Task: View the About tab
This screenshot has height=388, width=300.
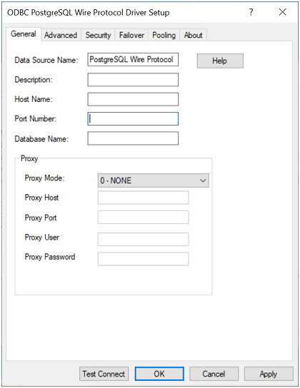Action: (194, 35)
